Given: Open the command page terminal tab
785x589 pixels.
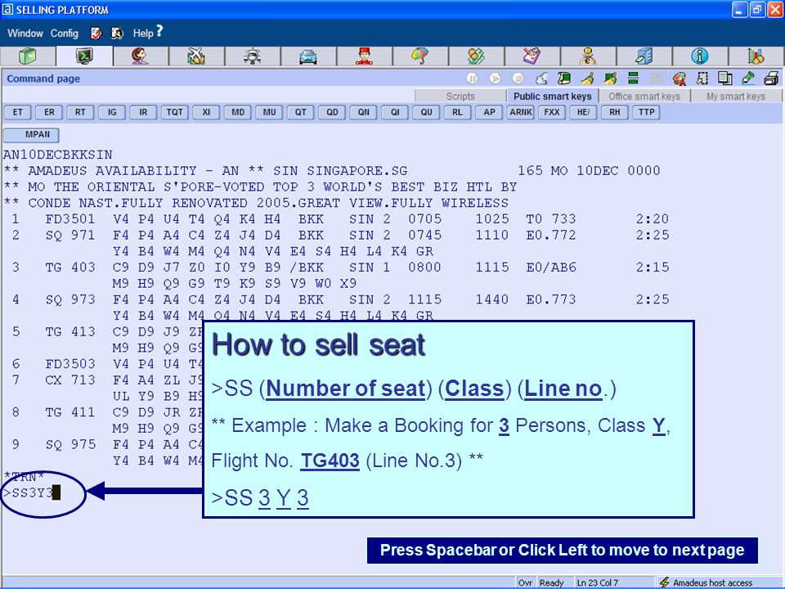Looking at the screenshot, I should [x=84, y=56].
